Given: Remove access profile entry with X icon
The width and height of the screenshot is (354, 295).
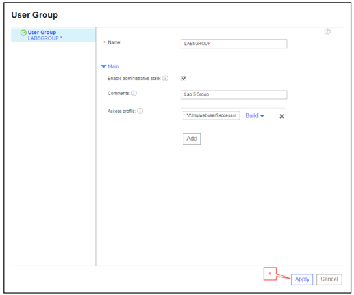Looking at the screenshot, I should pyautogui.click(x=281, y=116).
